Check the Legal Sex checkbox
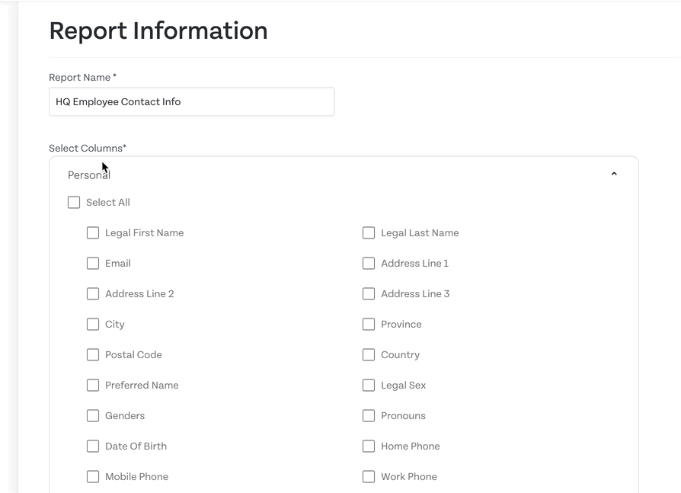The height and width of the screenshot is (493, 681). click(369, 385)
